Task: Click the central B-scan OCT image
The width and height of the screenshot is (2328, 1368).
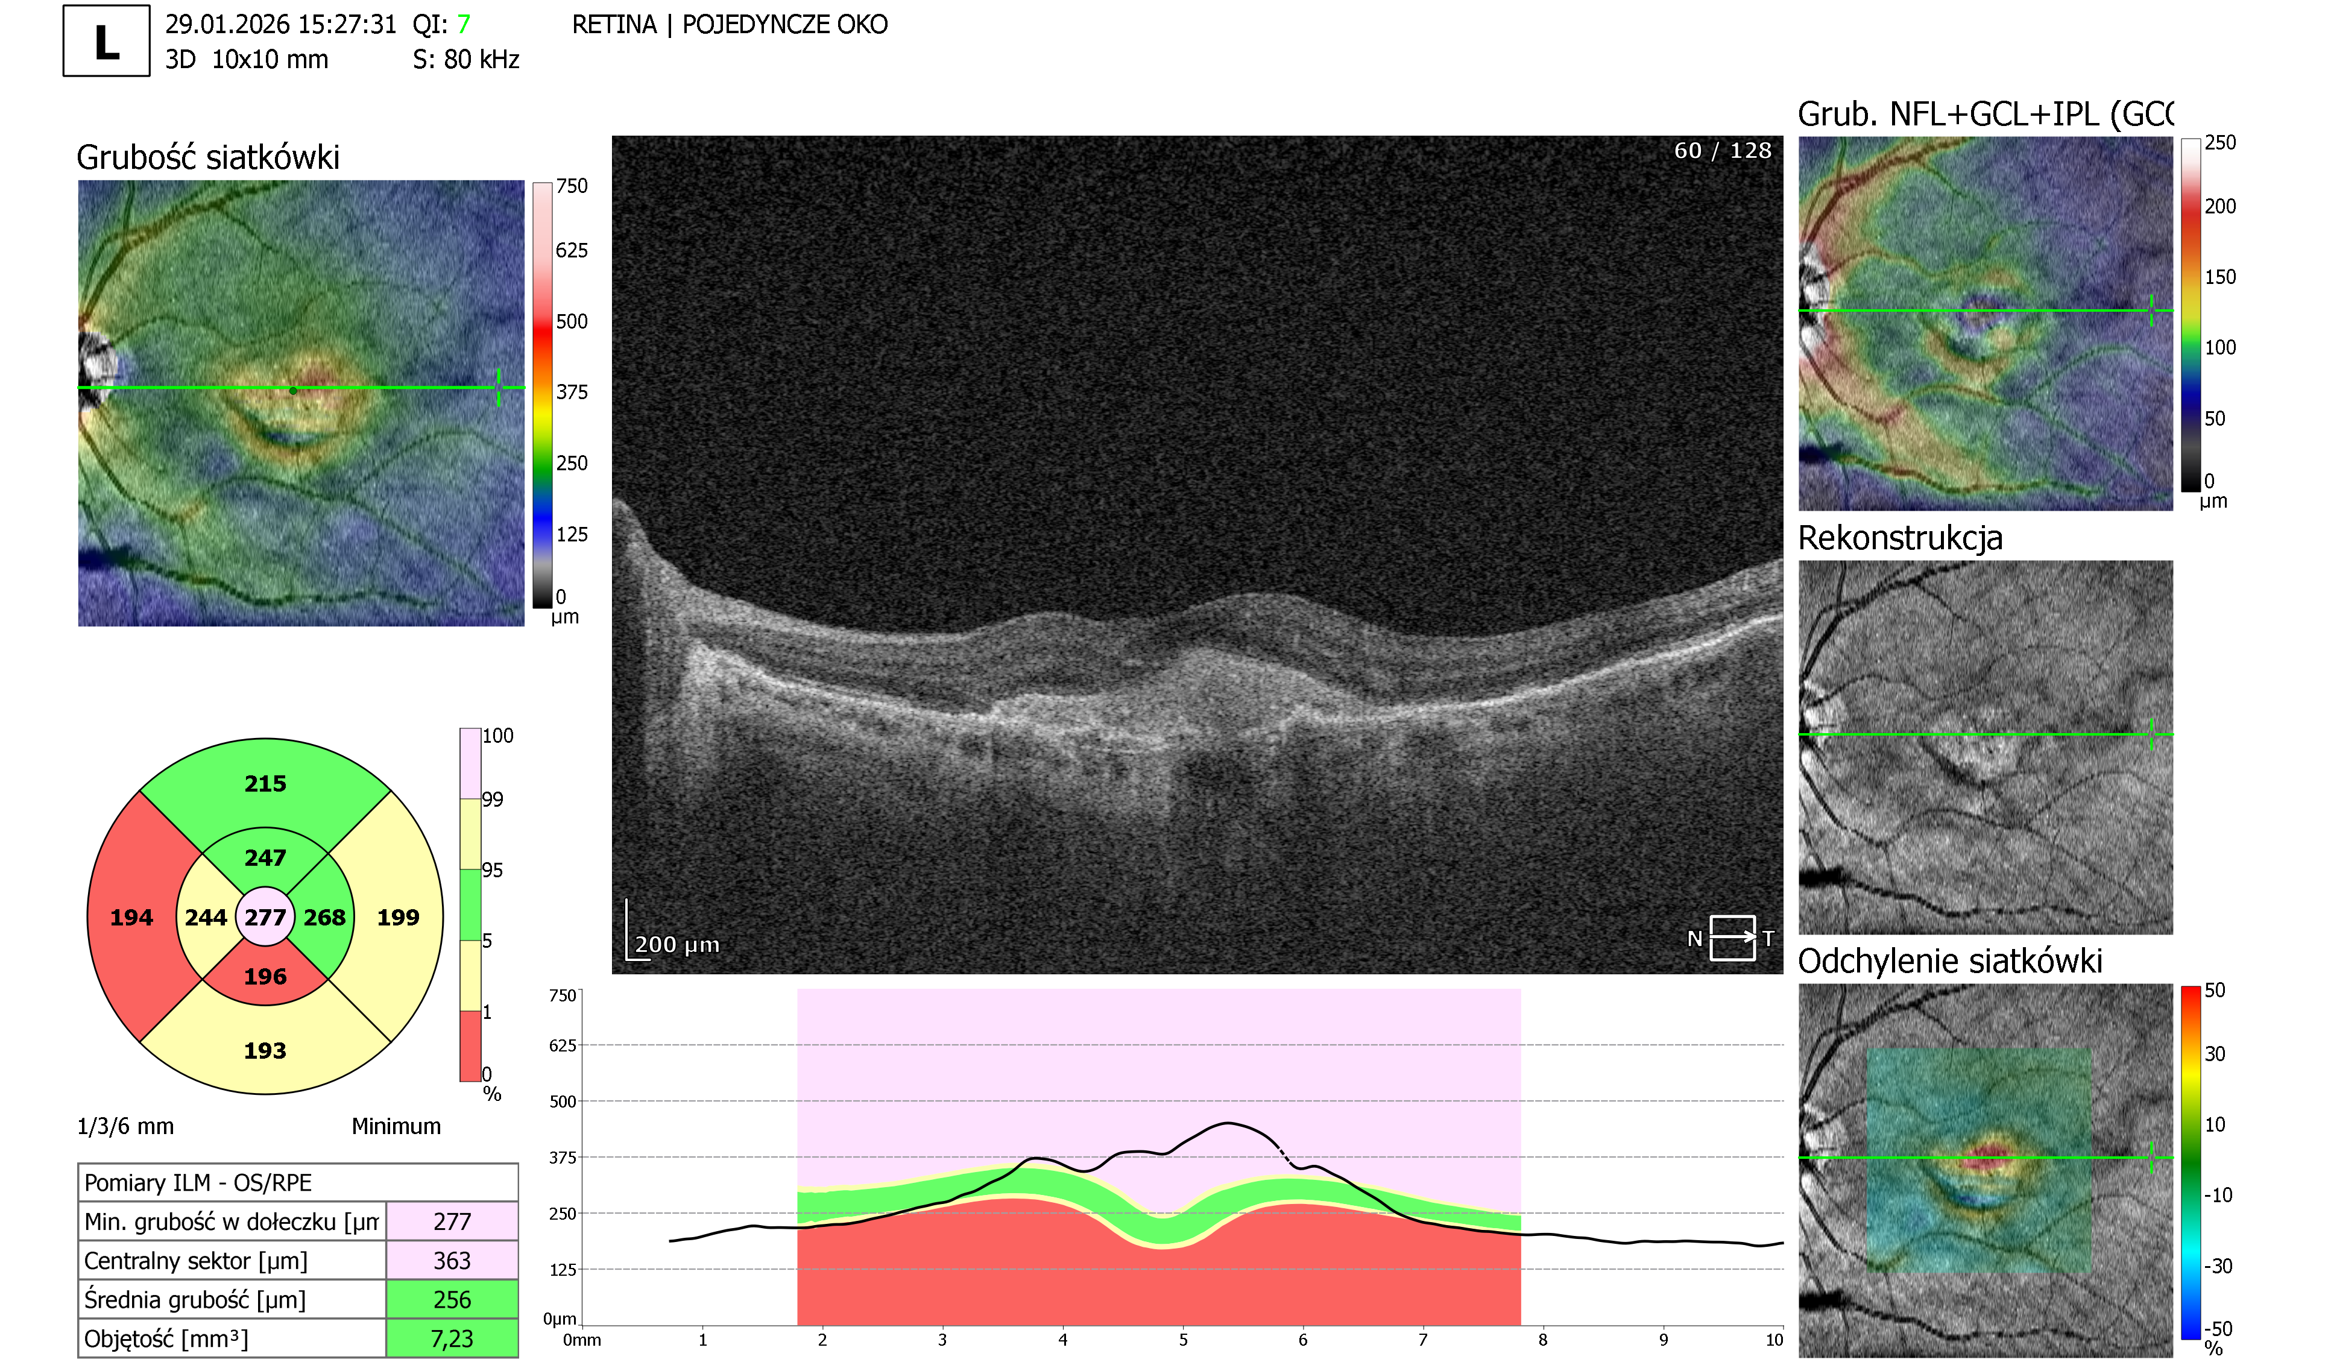Action: click(x=1197, y=554)
